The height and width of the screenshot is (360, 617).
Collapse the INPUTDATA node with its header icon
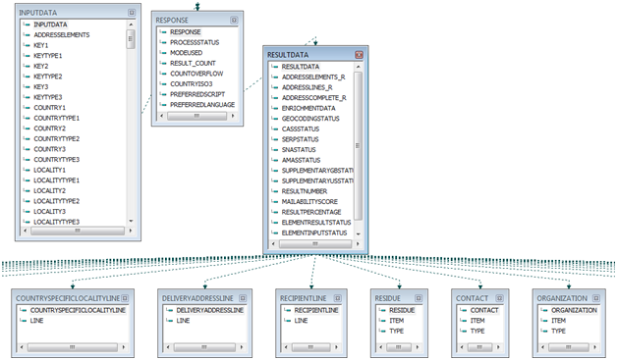[132, 13]
